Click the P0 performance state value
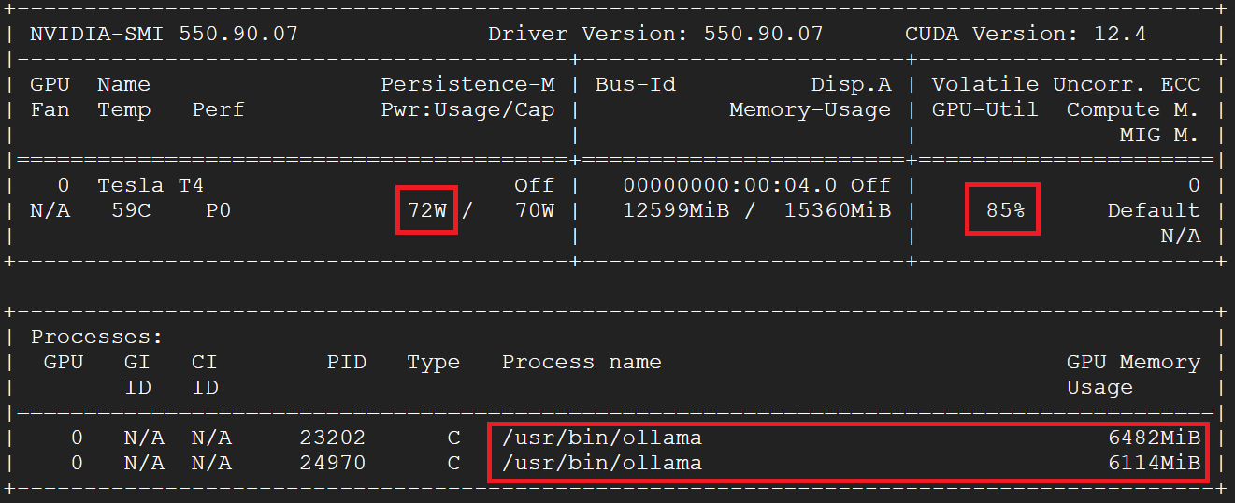 [x=219, y=210]
